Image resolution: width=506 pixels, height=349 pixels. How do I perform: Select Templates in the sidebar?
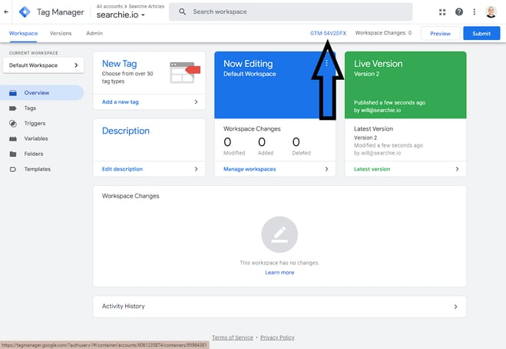coord(38,169)
